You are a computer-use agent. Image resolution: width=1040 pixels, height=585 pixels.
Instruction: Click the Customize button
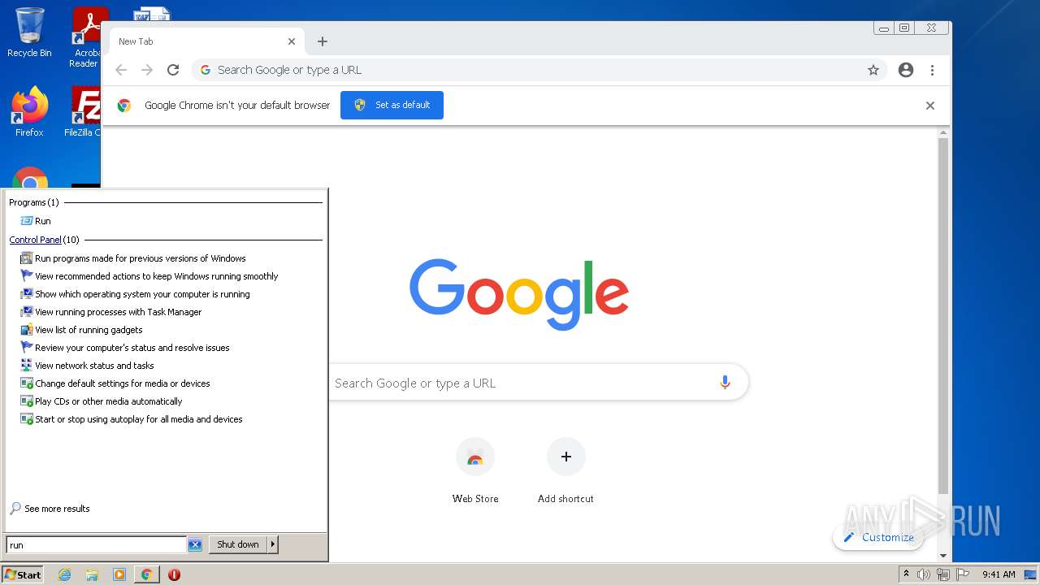pyautogui.click(x=878, y=537)
